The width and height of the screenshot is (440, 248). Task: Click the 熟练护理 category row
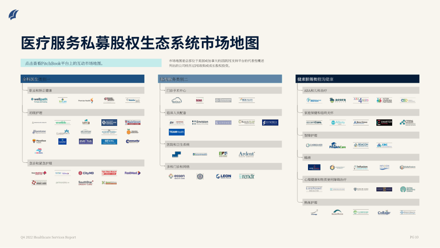(361, 203)
